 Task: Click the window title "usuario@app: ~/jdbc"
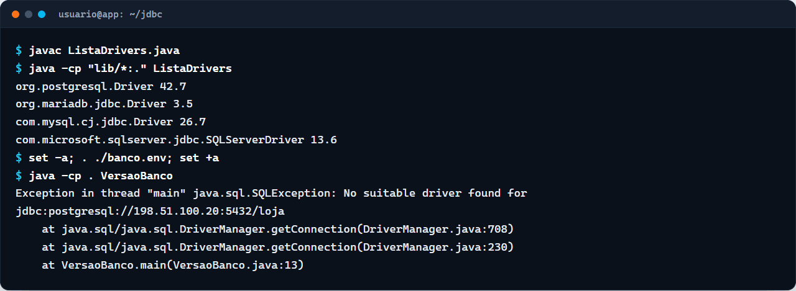pos(111,14)
